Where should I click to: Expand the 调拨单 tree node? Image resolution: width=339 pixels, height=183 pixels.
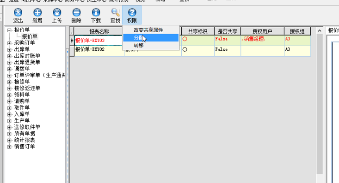tap(9, 69)
